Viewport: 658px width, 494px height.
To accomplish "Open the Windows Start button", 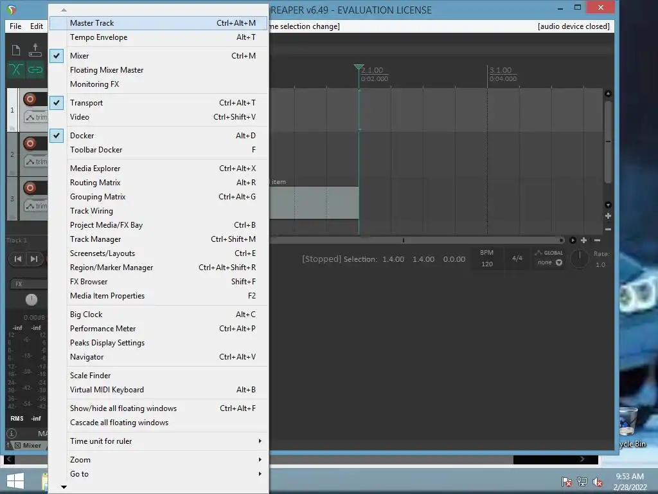I will pos(15,481).
